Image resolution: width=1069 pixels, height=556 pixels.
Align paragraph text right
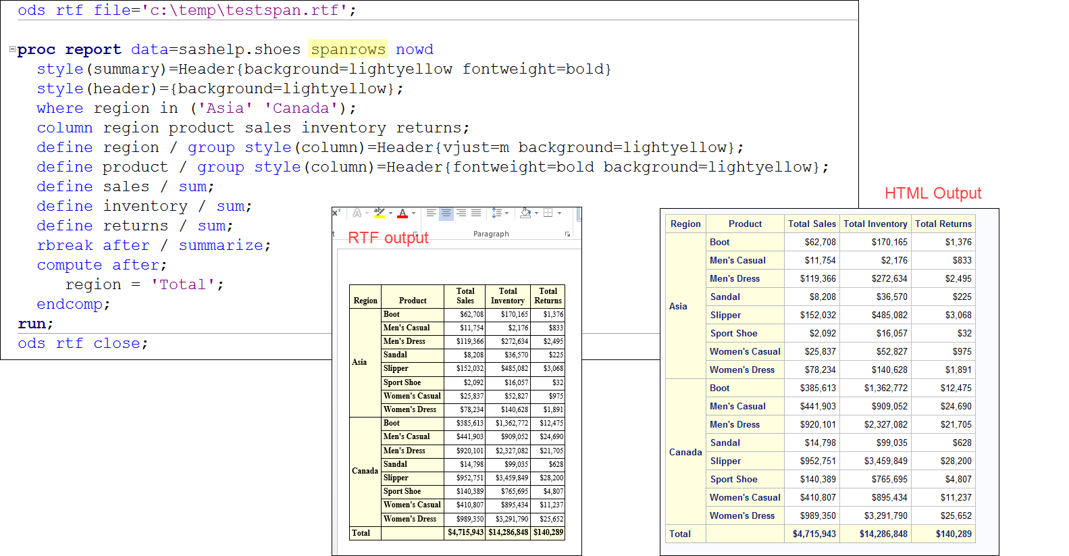tap(461, 213)
